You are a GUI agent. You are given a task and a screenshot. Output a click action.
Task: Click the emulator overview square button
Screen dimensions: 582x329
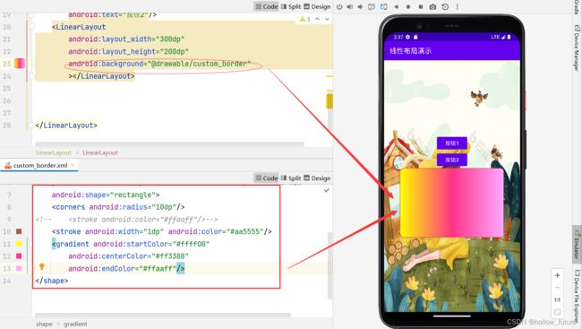click(x=421, y=6)
